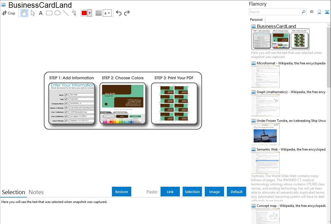Open the BusinessCardLand snapshot thumbnail
Screen dimensions: 331x224
(280, 39)
